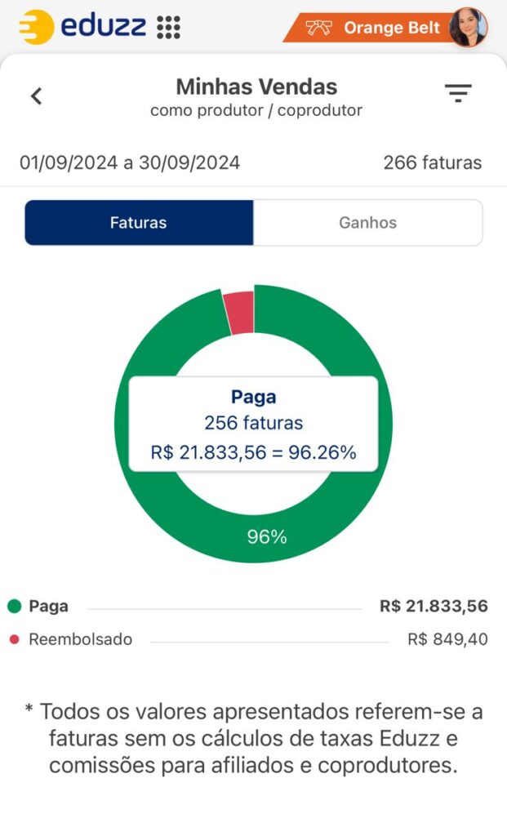Click the R$ 849,40 refunded amount

[447, 639]
